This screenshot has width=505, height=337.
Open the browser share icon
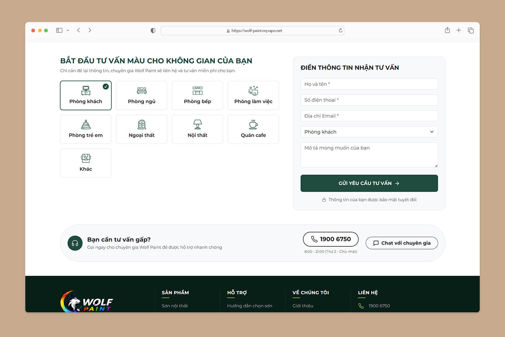447,30
